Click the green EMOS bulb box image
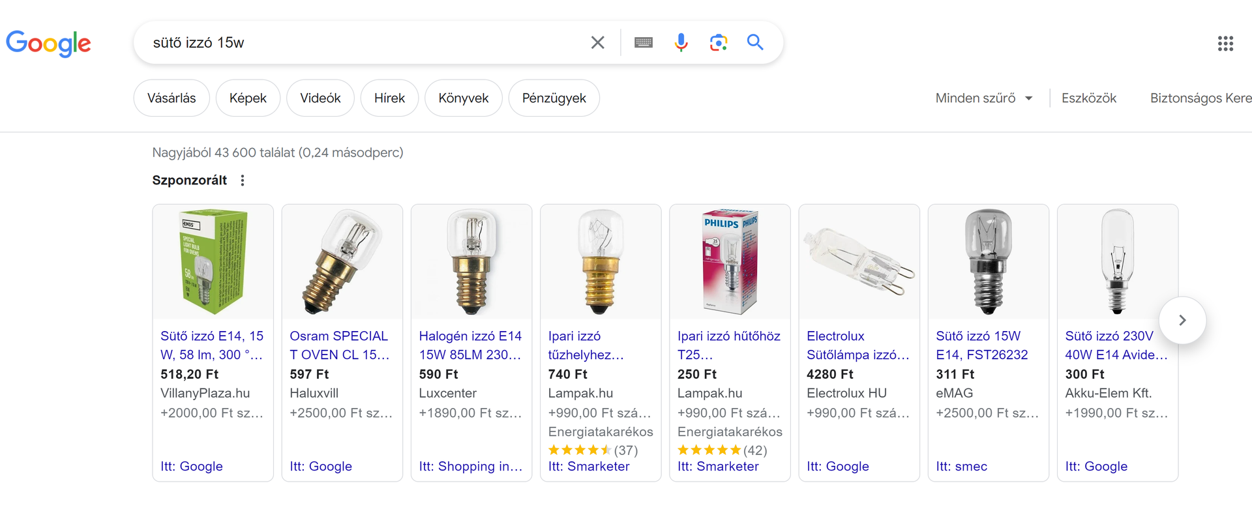 [x=213, y=262]
